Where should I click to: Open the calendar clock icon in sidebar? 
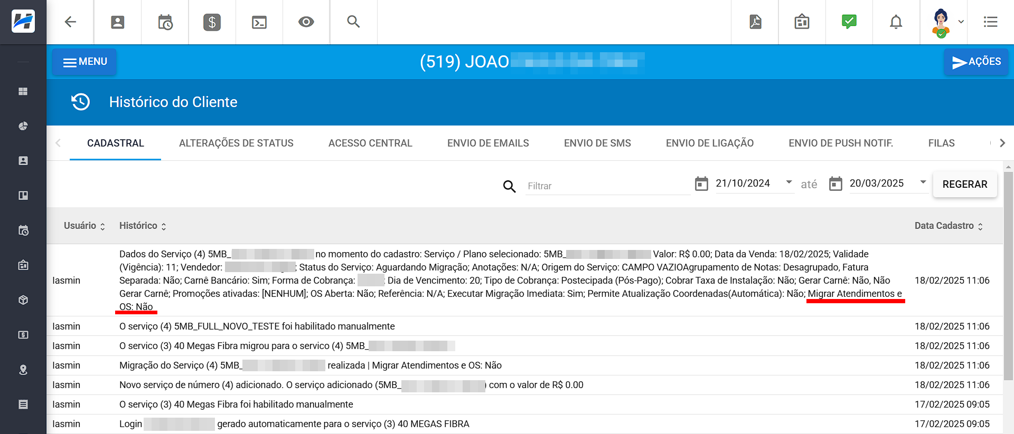click(23, 230)
